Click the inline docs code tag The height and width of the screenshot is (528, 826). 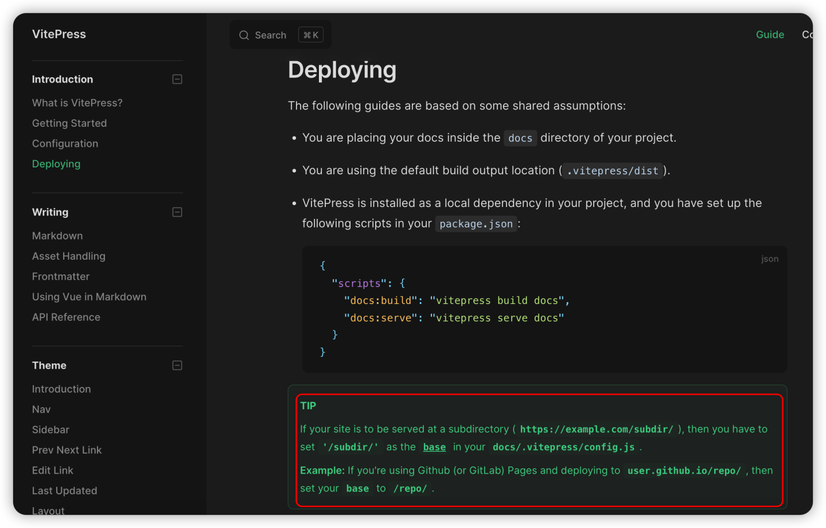[520, 138]
